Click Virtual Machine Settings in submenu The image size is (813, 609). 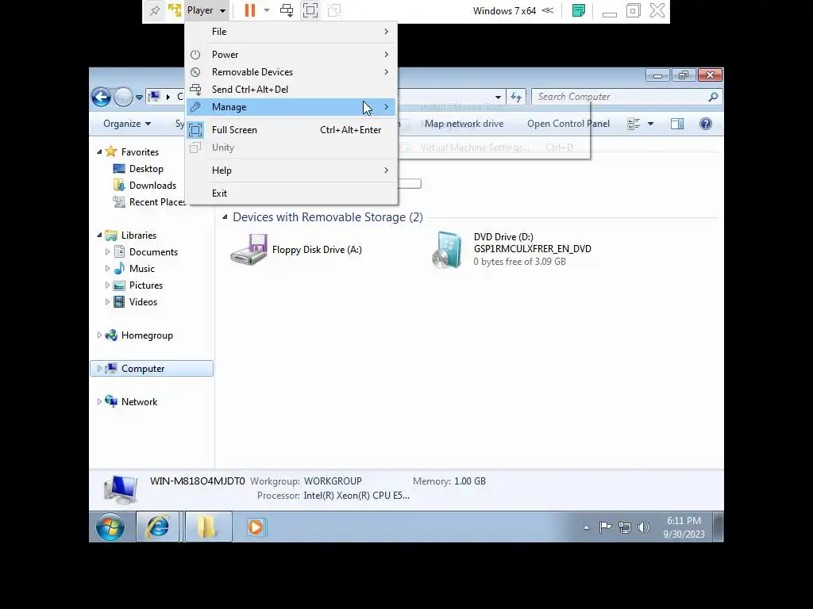(x=494, y=147)
